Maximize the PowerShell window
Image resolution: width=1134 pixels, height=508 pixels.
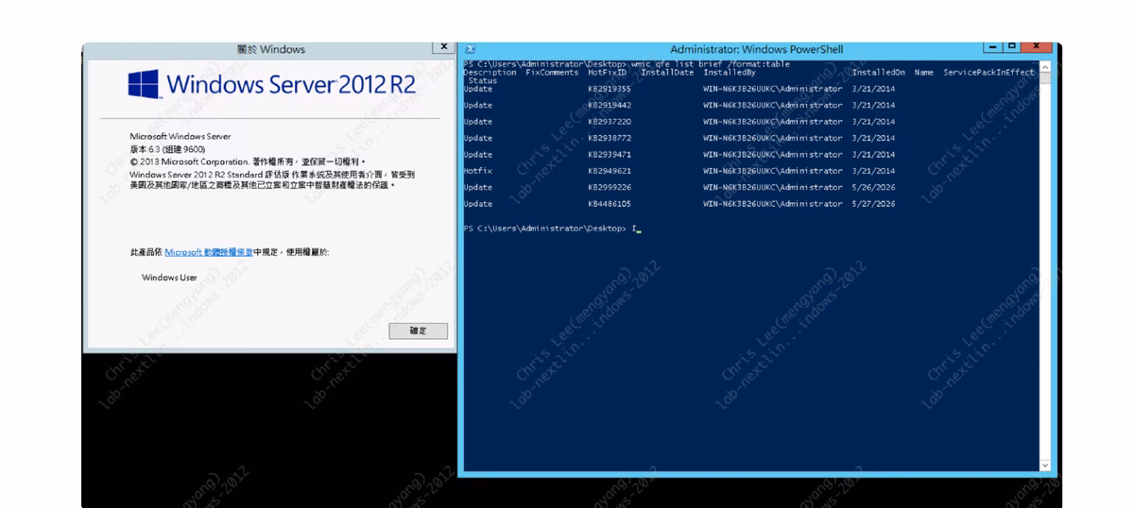click(x=1011, y=46)
